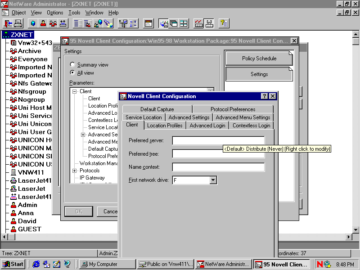Open the View menu
This screenshot has width=360, height=270.
[x=36, y=13]
